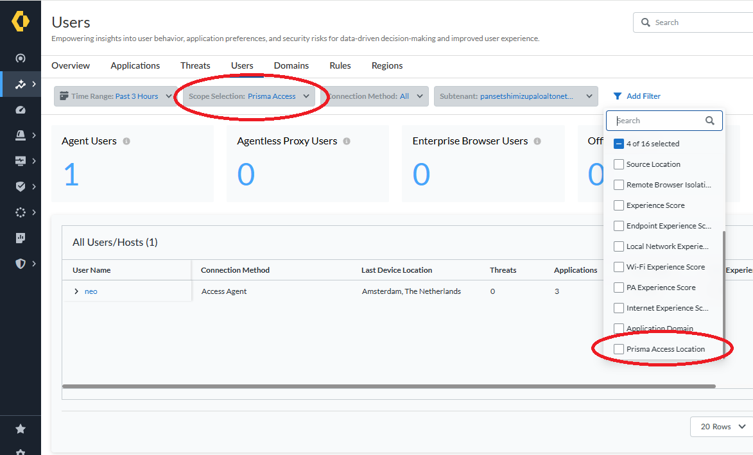Screen dimensions: 753x455
Task: Click the Add Filter button
Action: [x=637, y=96]
